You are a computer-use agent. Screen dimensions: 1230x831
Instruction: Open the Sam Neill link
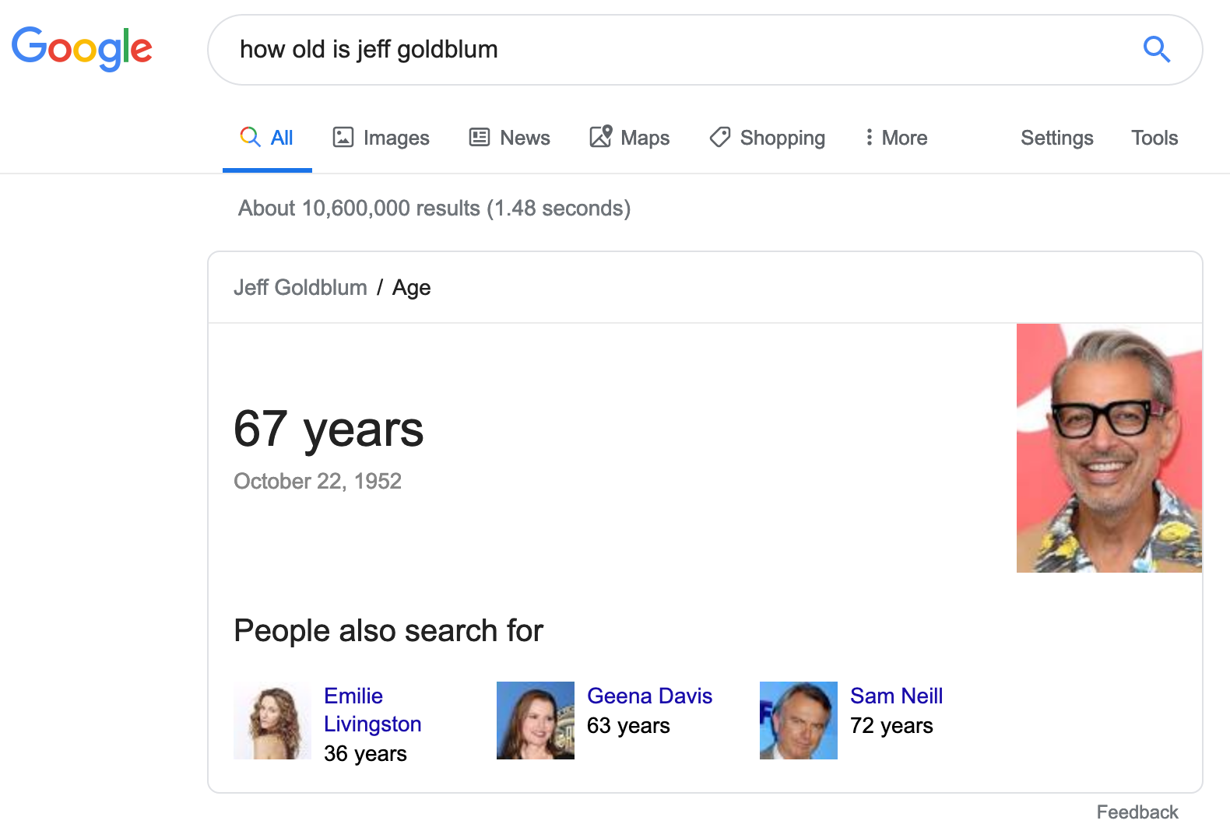point(896,696)
